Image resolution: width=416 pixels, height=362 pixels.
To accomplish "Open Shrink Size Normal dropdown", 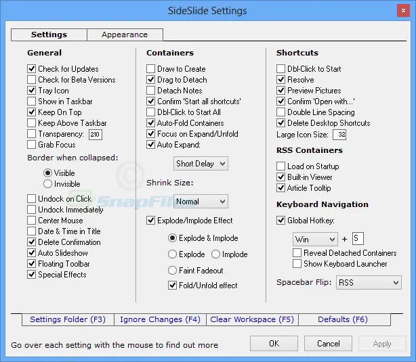I will click(x=201, y=202).
